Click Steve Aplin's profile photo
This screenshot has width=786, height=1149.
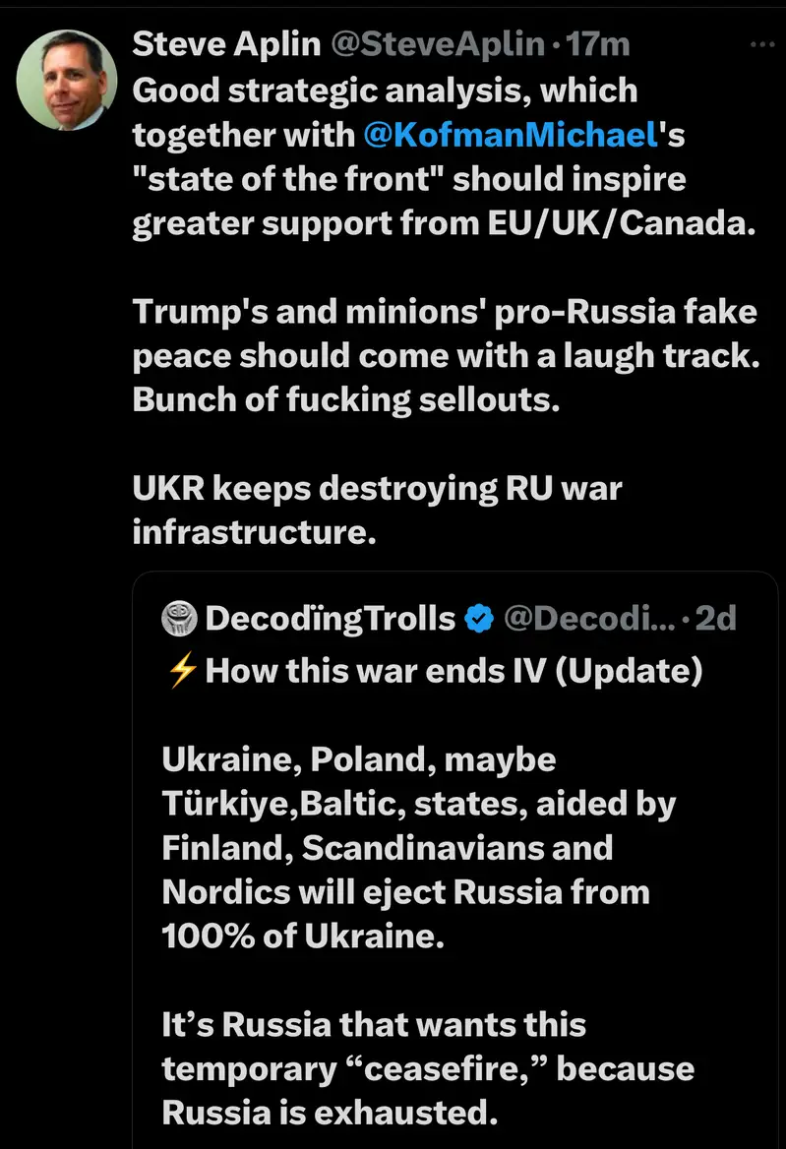(68, 80)
